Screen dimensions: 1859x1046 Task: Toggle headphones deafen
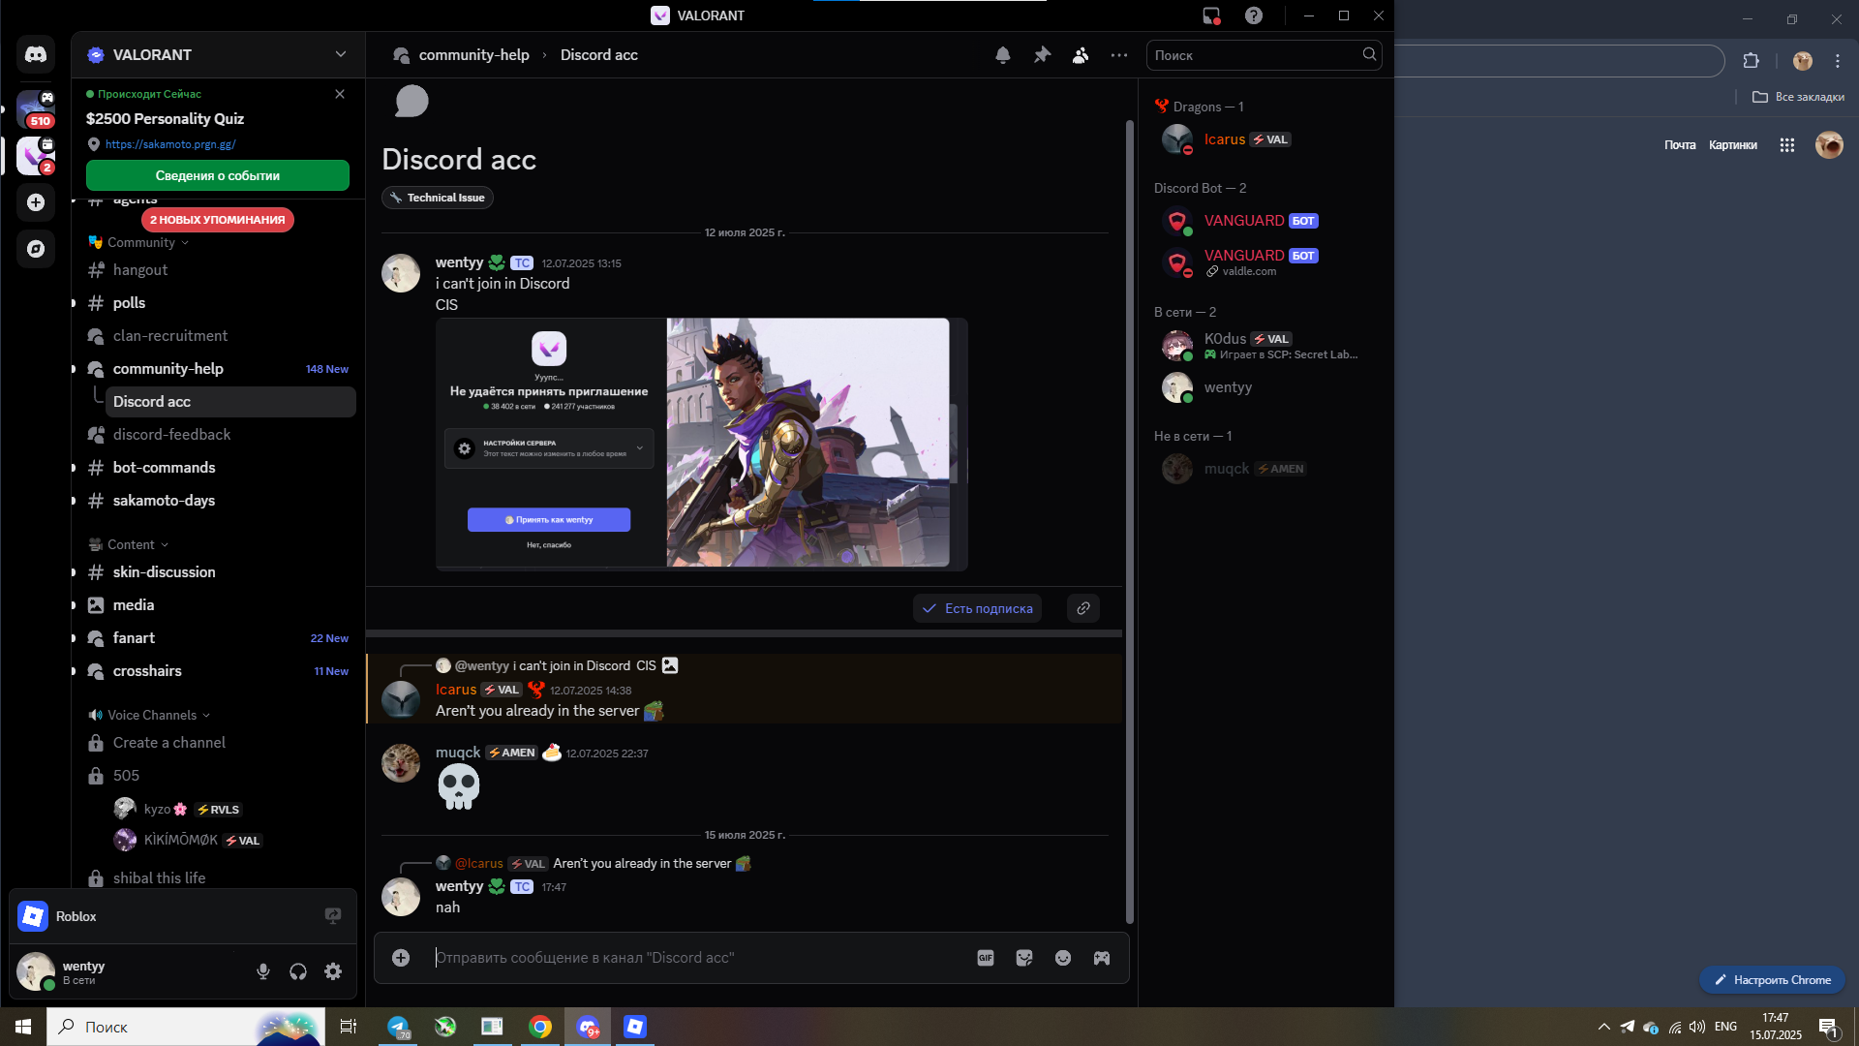298,971
